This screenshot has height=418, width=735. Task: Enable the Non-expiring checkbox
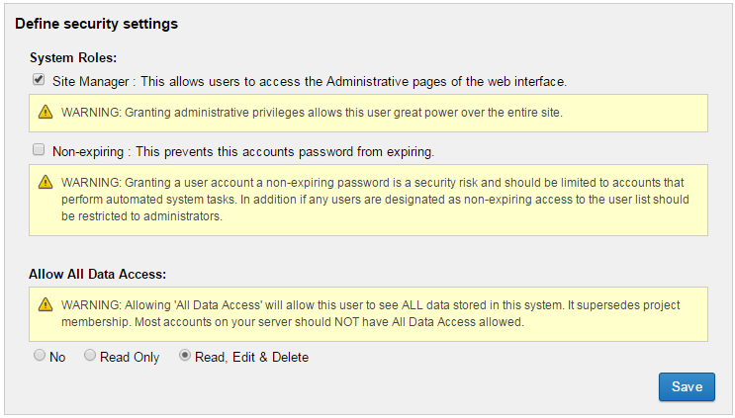click(x=39, y=150)
